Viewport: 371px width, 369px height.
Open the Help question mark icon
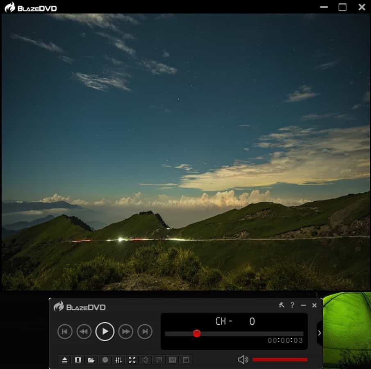292,305
